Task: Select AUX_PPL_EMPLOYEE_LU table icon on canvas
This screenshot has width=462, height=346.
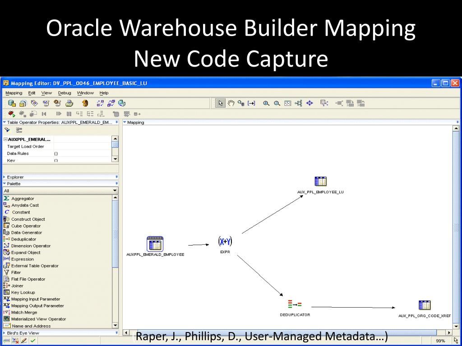Action: 320,182
